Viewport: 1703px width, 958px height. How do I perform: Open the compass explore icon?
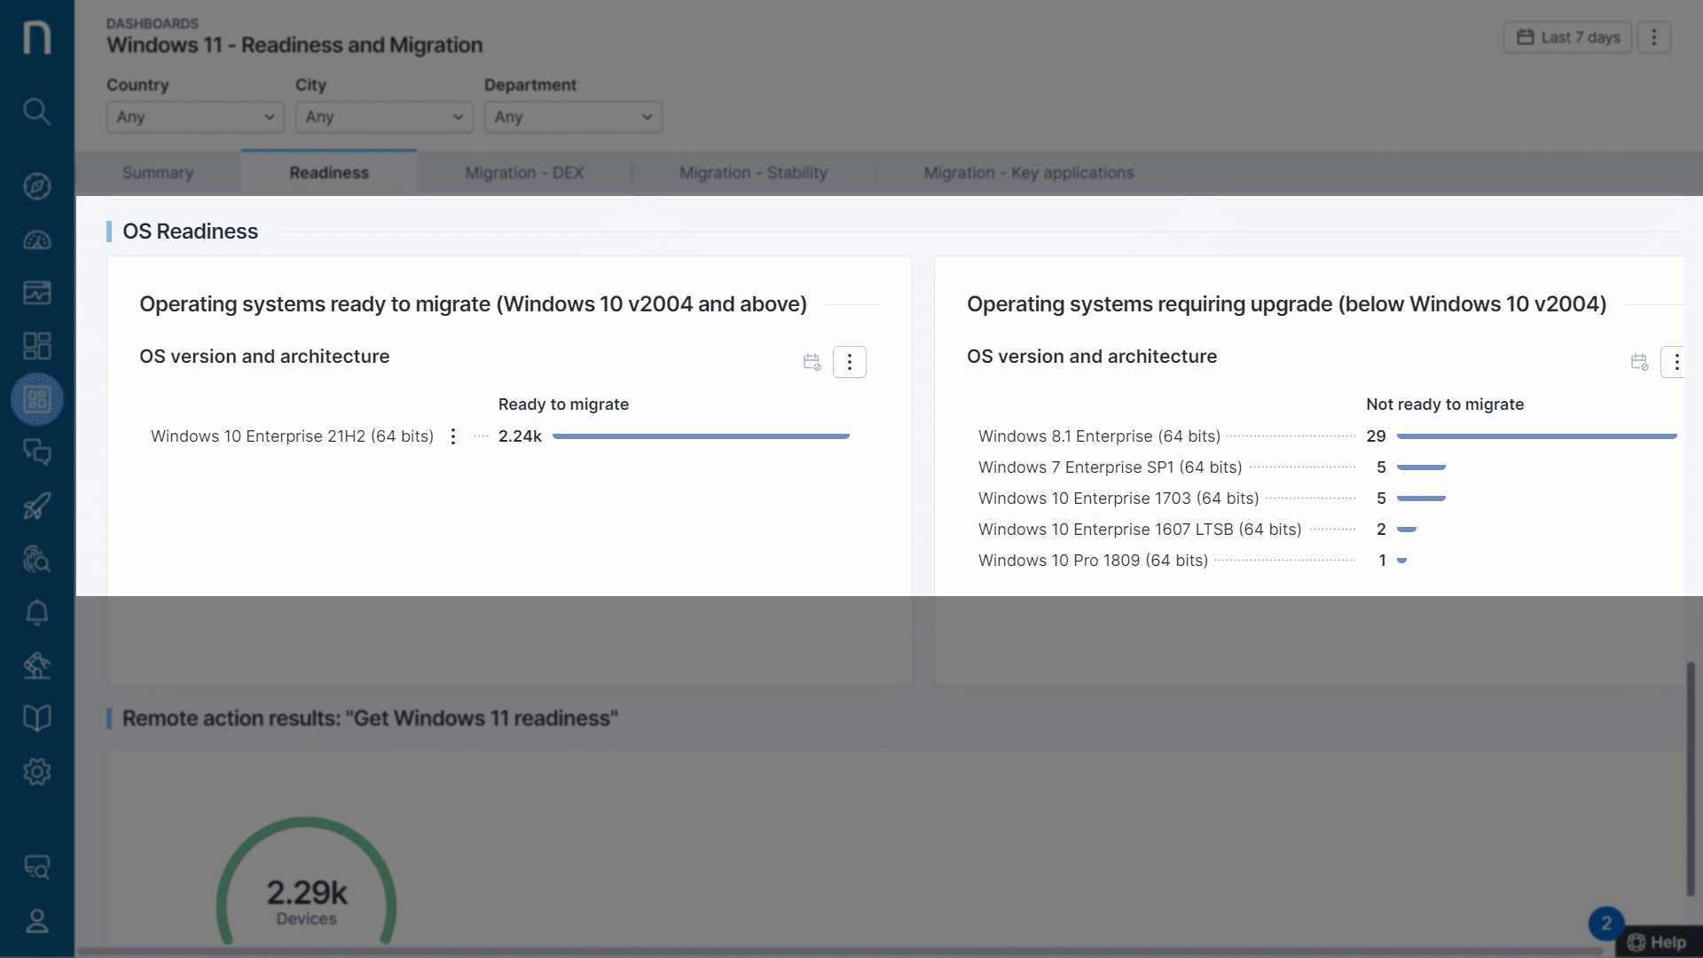tap(36, 186)
